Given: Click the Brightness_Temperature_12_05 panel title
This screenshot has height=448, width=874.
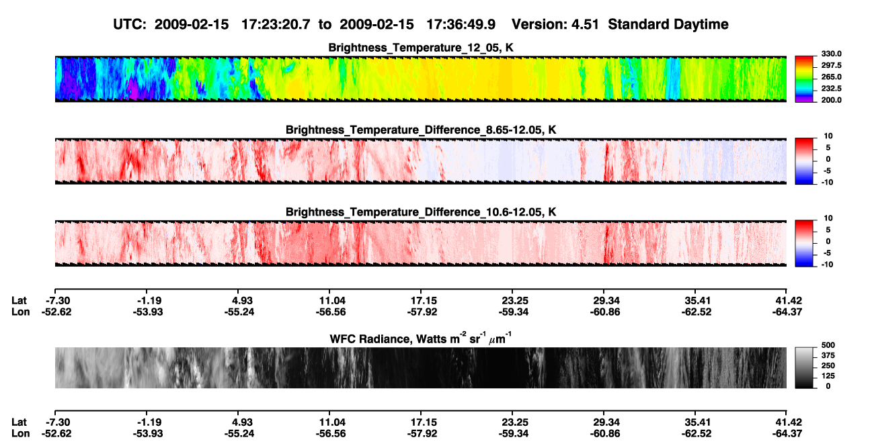Looking at the screenshot, I should tap(420, 48).
